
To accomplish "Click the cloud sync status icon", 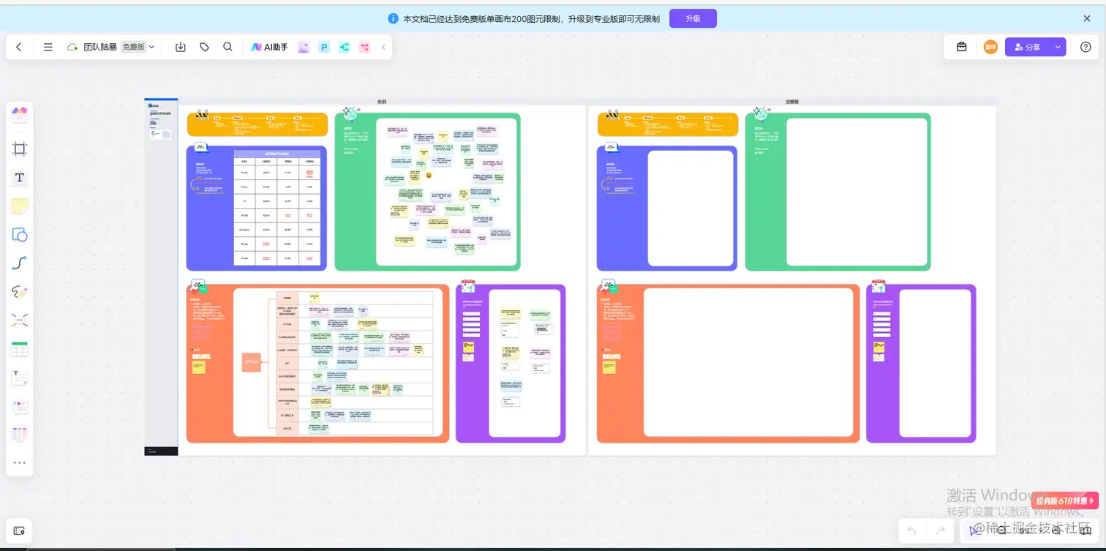I will click(x=72, y=47).
